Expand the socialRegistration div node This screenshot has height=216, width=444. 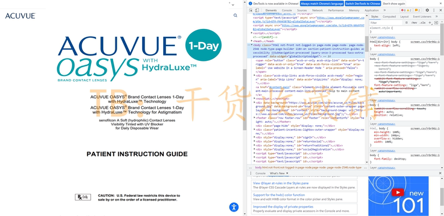click(254, 150)
